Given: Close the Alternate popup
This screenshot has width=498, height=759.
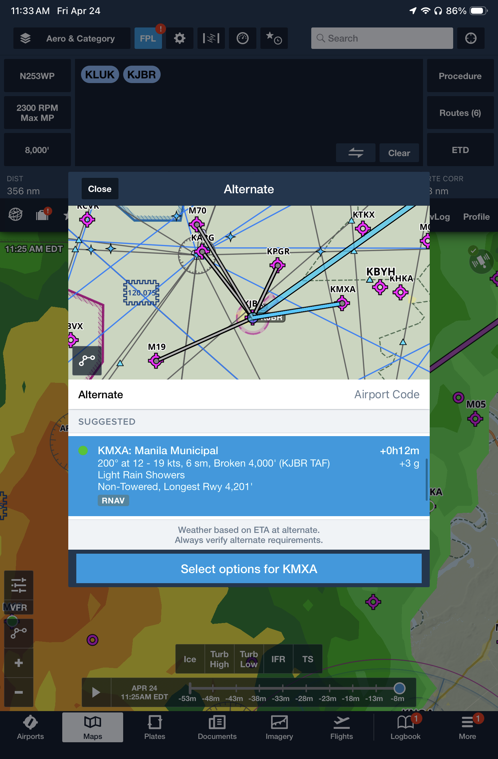Looking at the screenshot, I should click(100, 189).
